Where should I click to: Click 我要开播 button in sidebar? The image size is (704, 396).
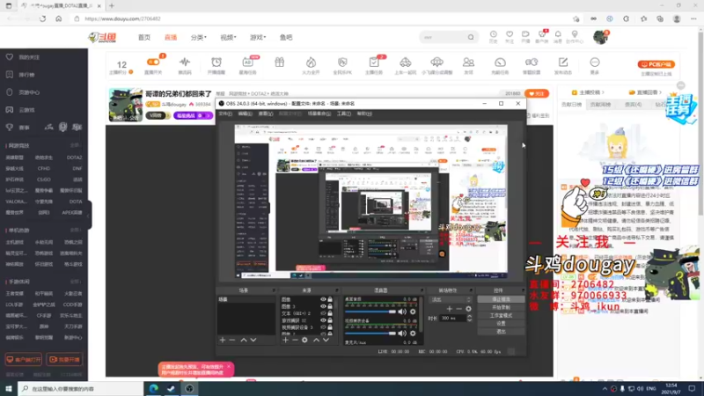(x=64, y=360)
